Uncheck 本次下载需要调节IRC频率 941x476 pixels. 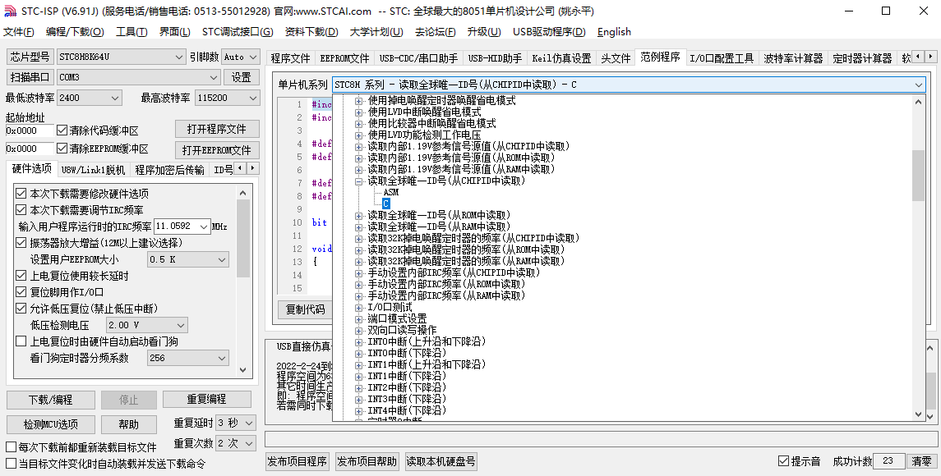pyautogui.click(x=21, y=210)
